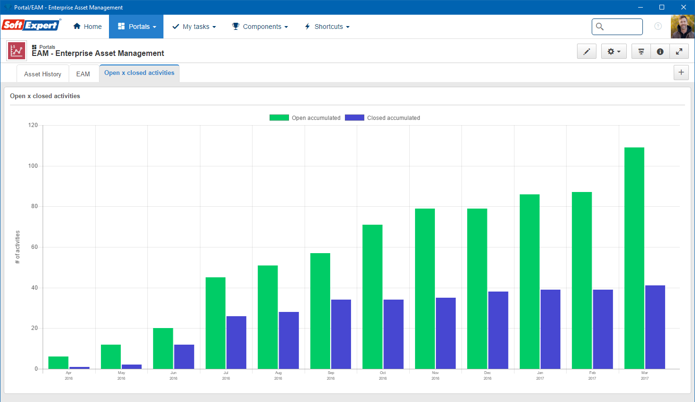The image size is (695, 402).
Task: Switch to the EAM tab
Action: coord(83,74)
